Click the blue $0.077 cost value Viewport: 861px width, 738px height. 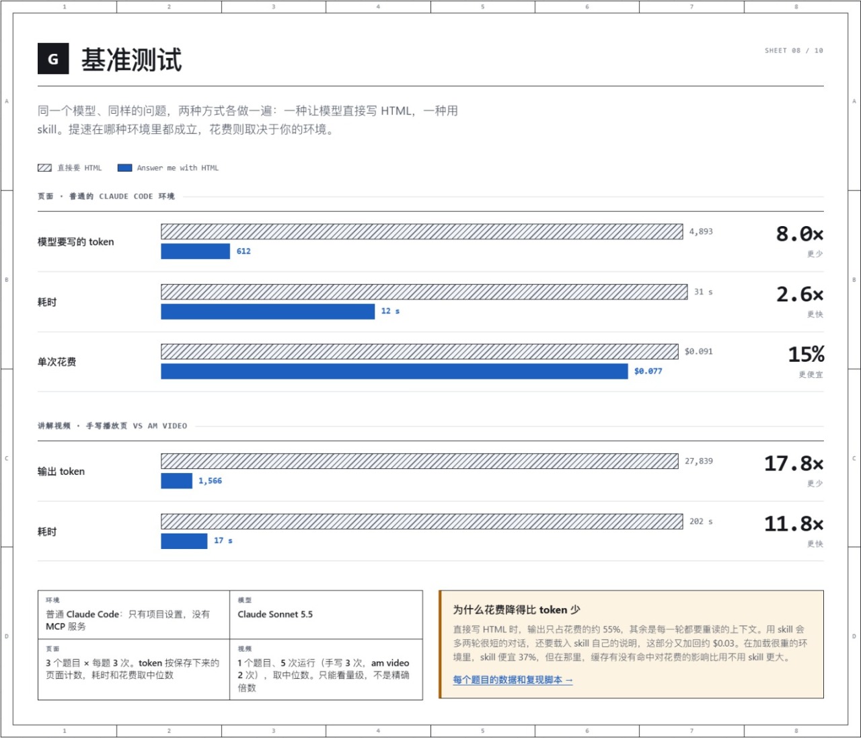point(648,371)
